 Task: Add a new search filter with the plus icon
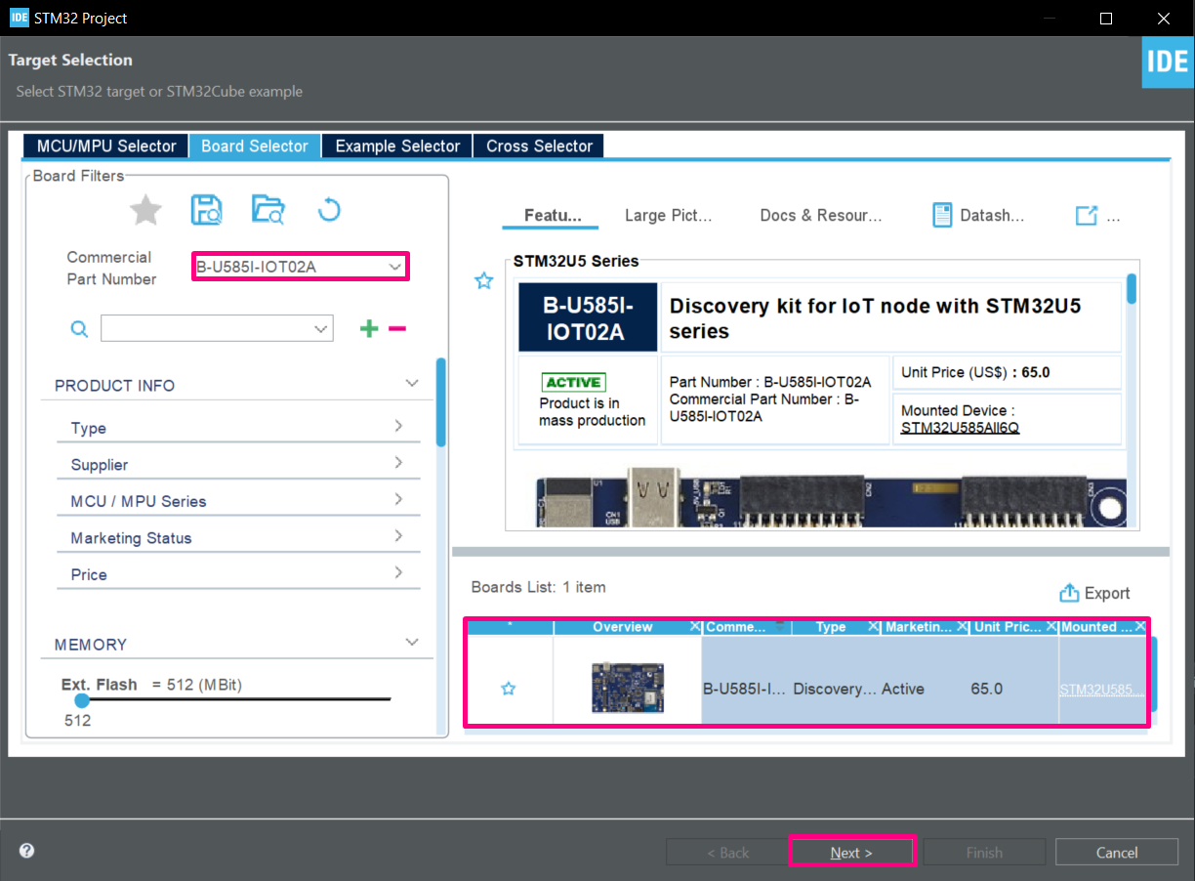click(x=369, y=328)
